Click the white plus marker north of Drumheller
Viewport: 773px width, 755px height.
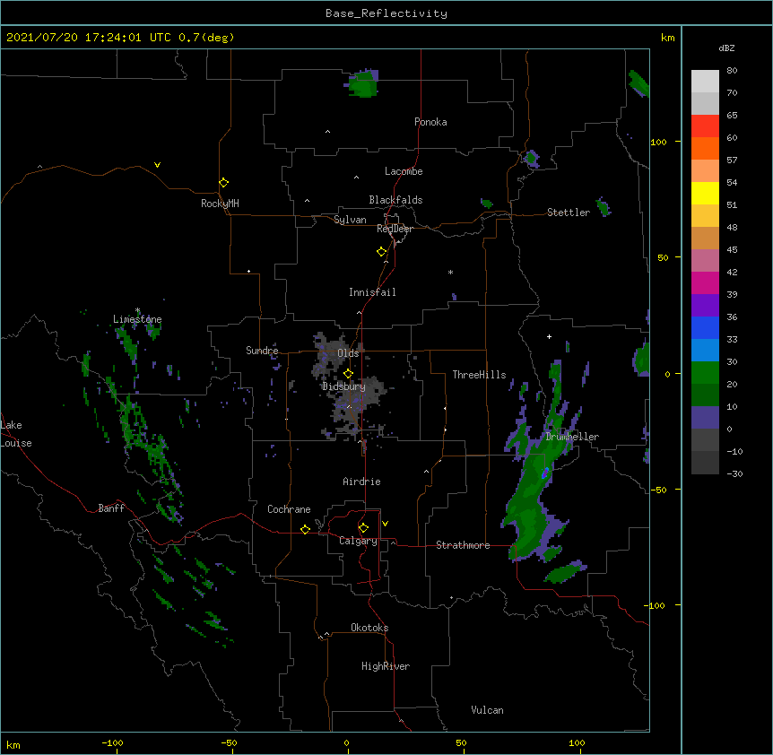point(549,336)
